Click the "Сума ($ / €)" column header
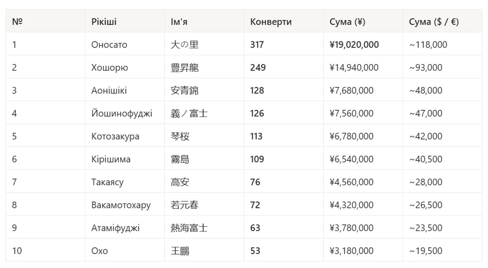Screen dimensions: 488x268 (434, 22)
